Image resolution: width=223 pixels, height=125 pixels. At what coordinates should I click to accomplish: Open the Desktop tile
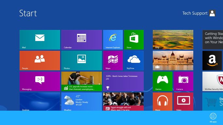tap(40, 102)
